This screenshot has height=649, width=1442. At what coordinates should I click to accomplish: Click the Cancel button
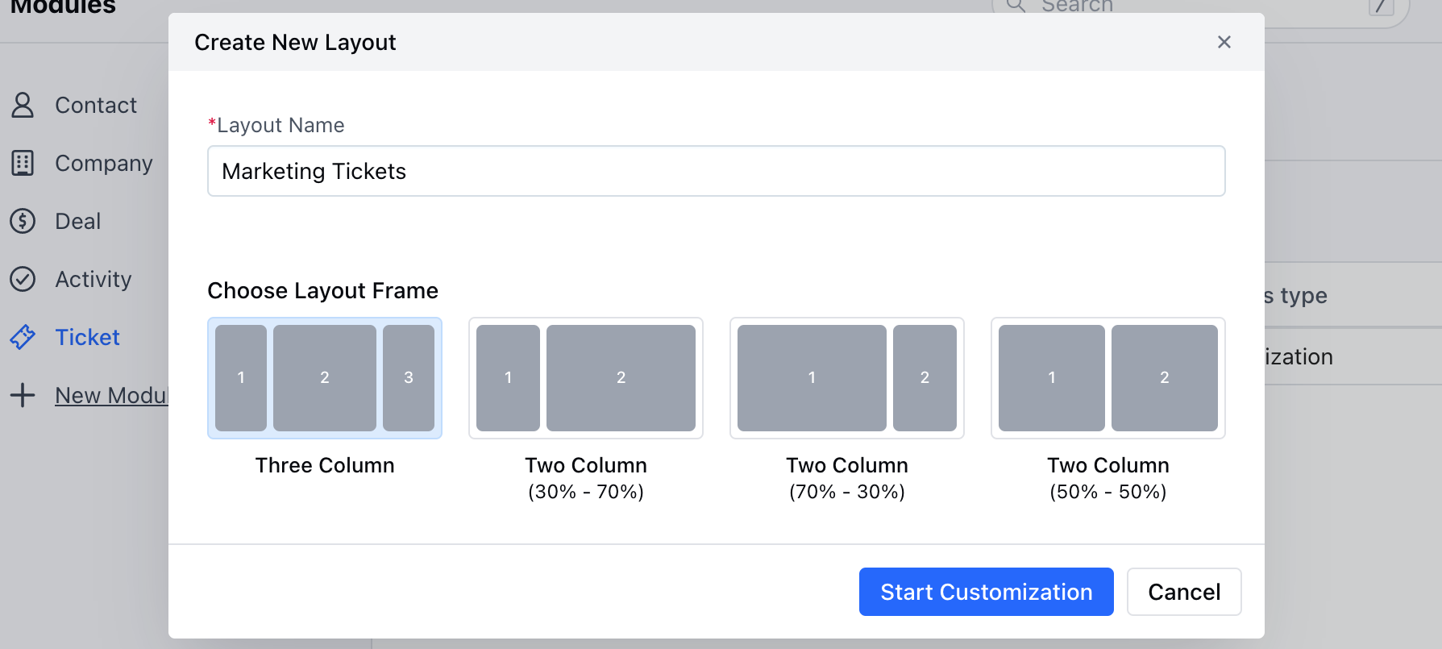1184,592
